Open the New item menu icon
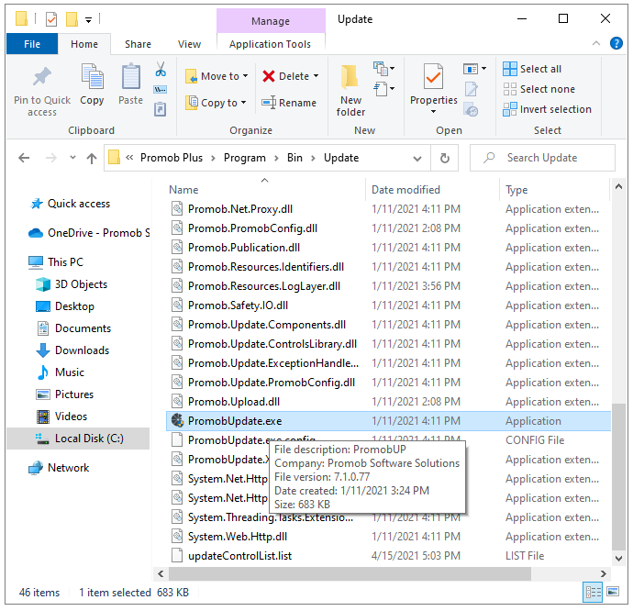The width and height of the screenshot is (633, 611). (x=381, y=69)
